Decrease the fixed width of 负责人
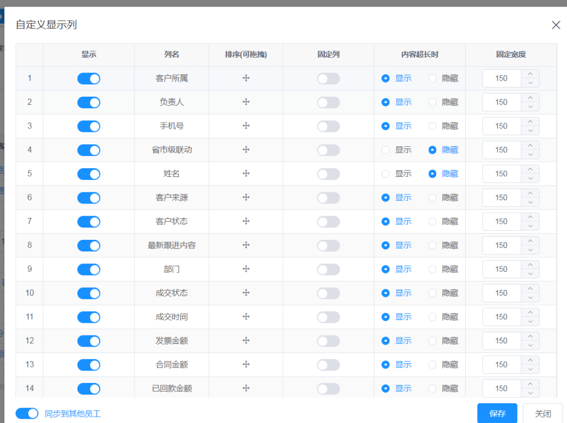This screenshot has width=567, height=423. (529, 105)
